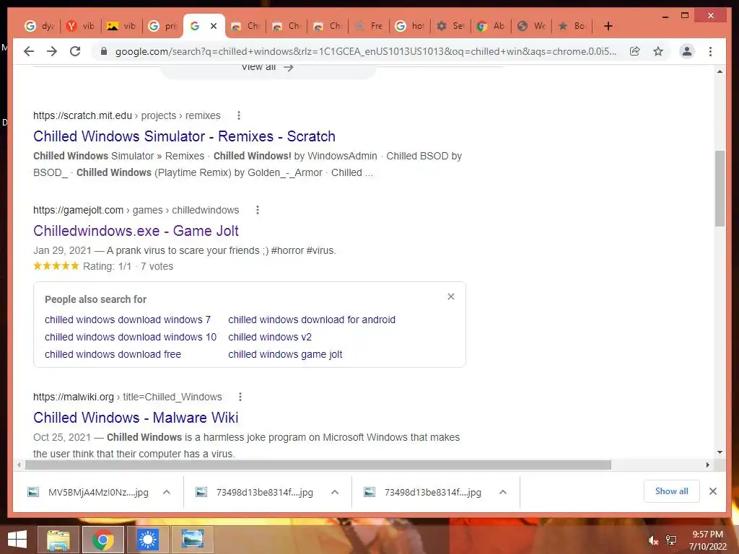
Task: Click the network tray icon
Action: coord(671,540)
